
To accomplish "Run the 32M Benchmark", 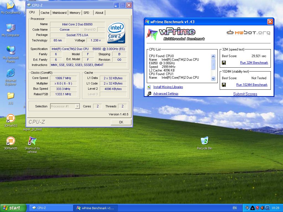I will [x=254, y=63].
